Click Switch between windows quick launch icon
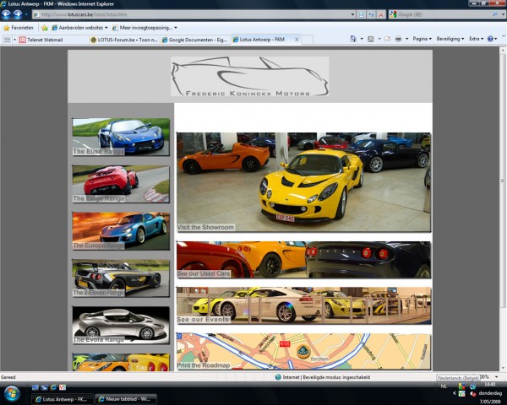 click(x=44, y=387)
